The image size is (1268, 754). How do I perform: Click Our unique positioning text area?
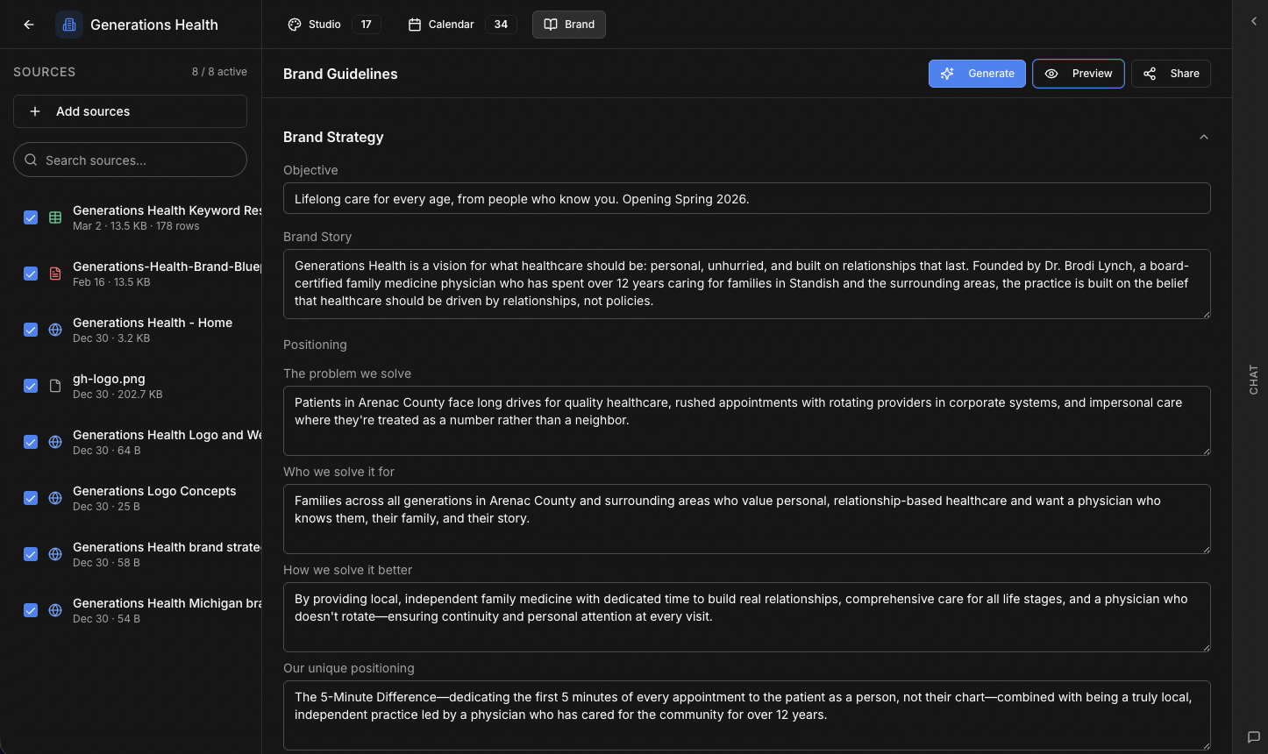pos(747,715)
